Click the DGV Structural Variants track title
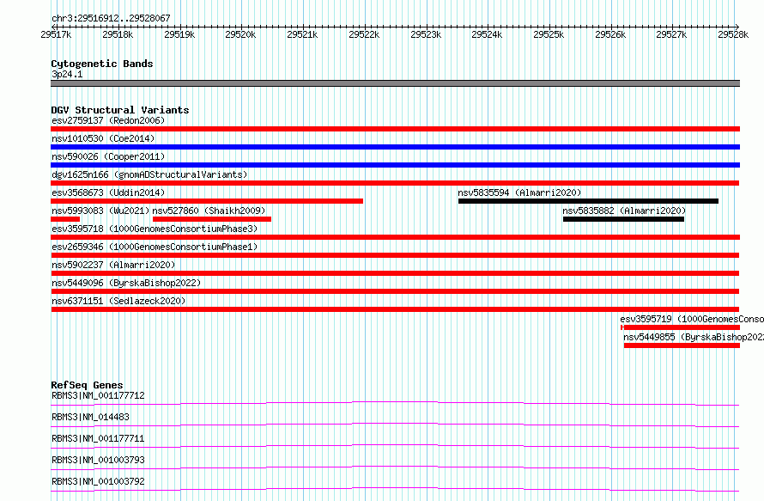 coord(120,110)
